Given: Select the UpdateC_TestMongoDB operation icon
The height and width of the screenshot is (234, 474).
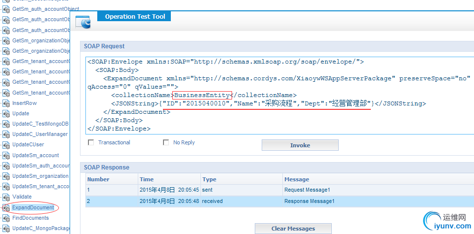Looking at the screenshot, I should pyautogui.click(x=6, y=124).
